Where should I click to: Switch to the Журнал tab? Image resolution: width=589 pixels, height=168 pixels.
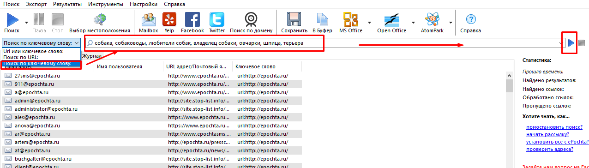coord(91,56)
